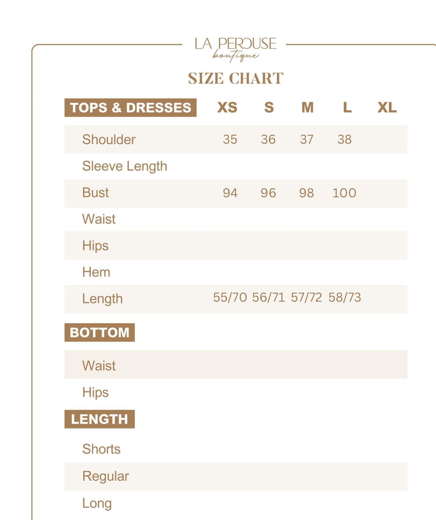Image resolution: width=436 pixels, height=520 pixels.
Task: Click bust value 96 for size S
Action: [268, 193]
